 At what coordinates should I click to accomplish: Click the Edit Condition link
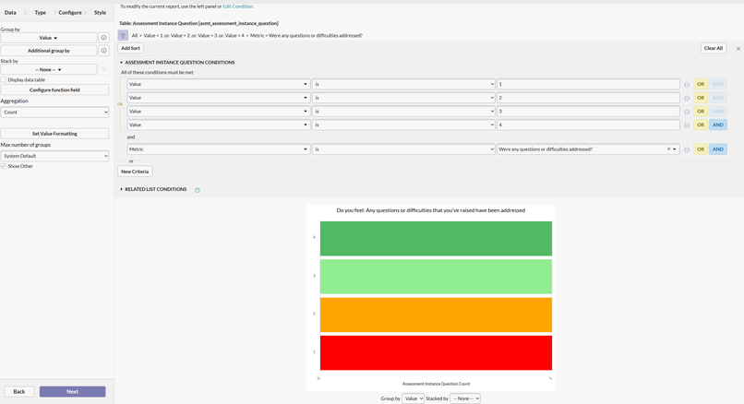[238, 6]
